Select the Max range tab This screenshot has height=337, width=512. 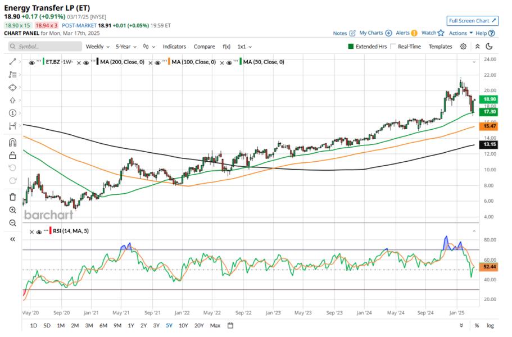pyautogui.click(x=215, y=325)
